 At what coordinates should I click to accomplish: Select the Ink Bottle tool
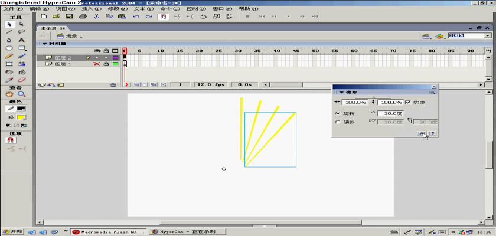(x=9, y=72)
